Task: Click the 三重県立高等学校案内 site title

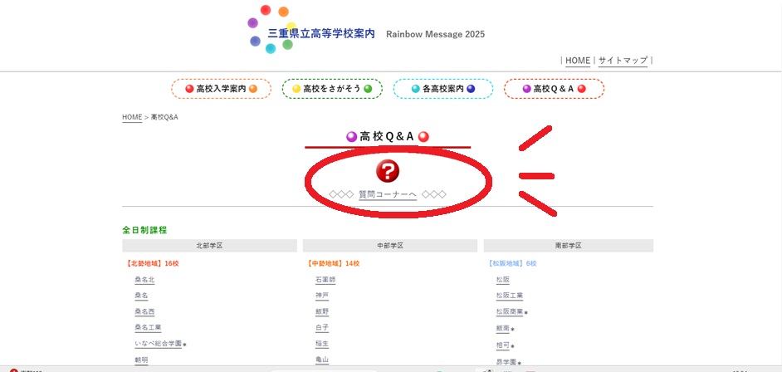Action: 321,34
